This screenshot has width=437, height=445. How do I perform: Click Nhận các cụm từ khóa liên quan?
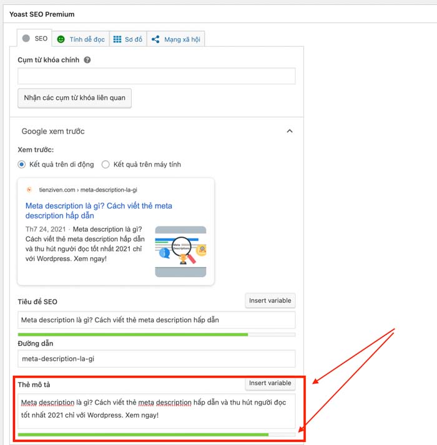click(74, 98)
